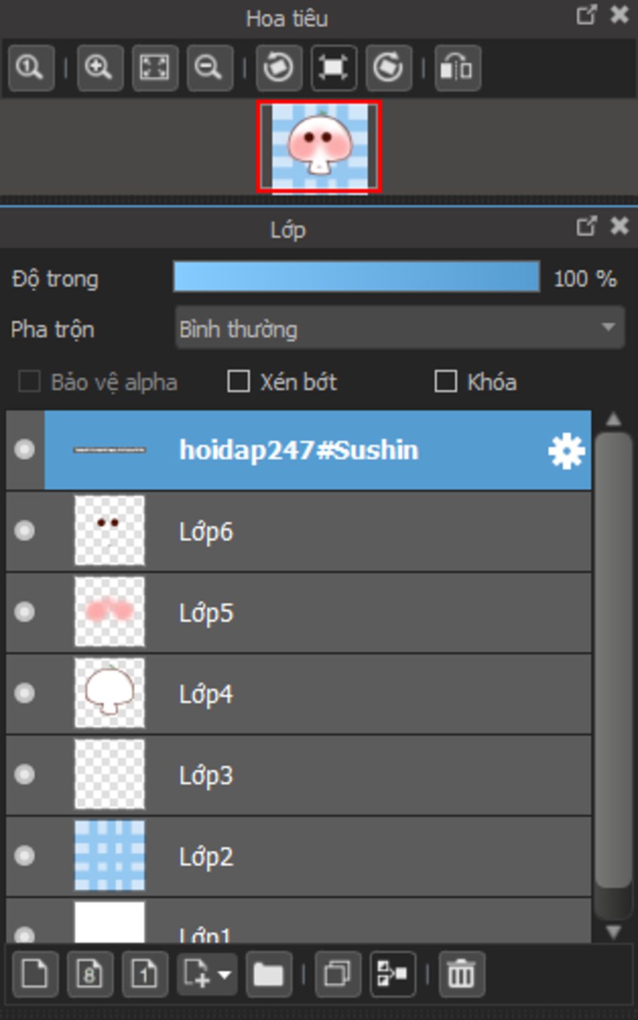Viewport: 638px width, 1020px height.
Task: Select the Lớp2 layer
Action: pyautogui.click(x=299, y=856)
